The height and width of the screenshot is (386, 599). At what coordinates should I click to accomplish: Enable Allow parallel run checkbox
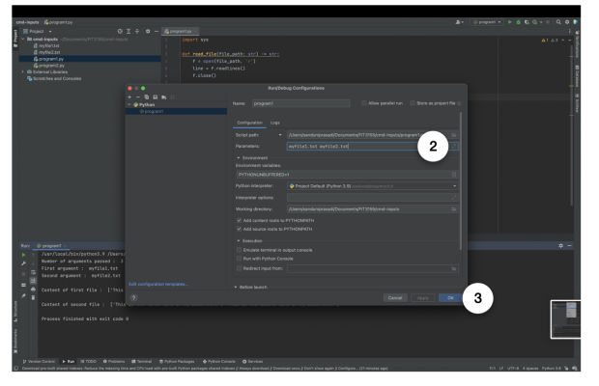click(x=364, y=103)
